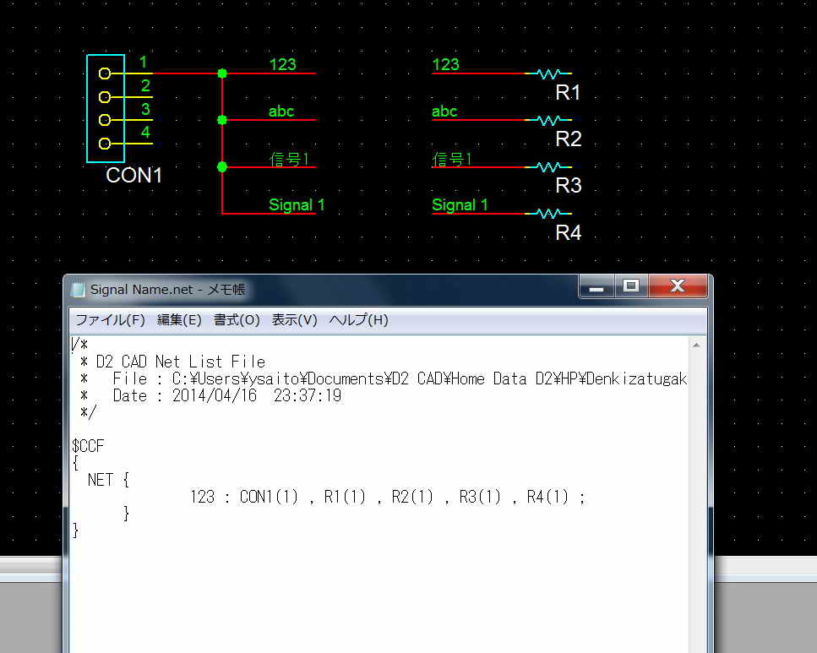Click the abc signal name near R2
This screenshot has width=817, height=653.
pyautogui.click(x=444, y=111)
